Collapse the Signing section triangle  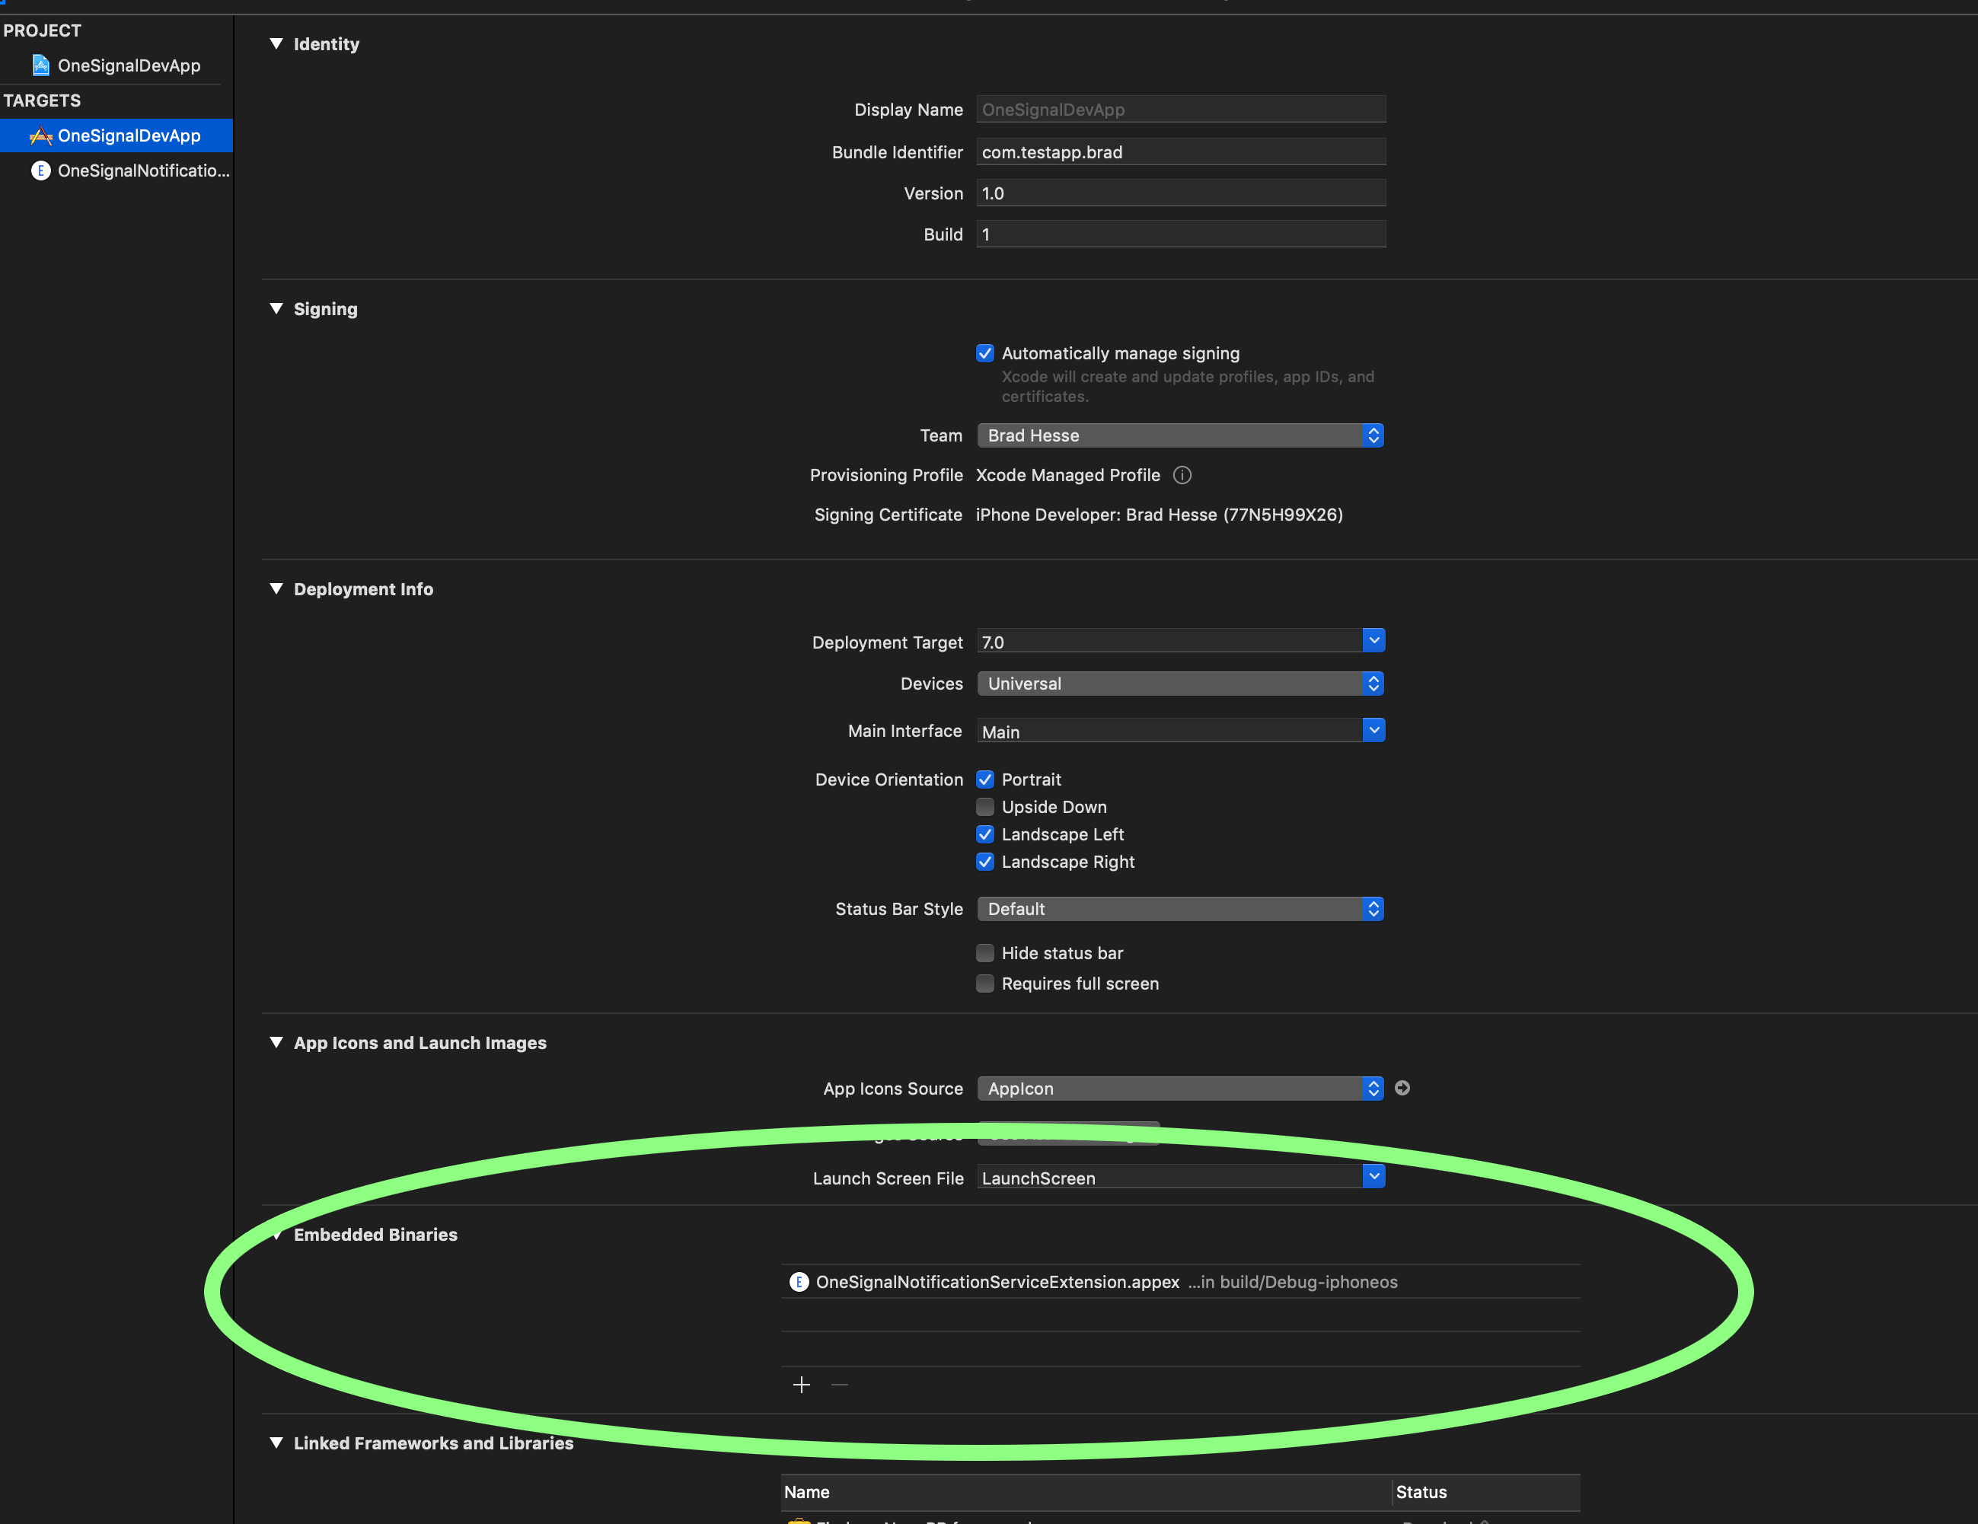coord(276,309)
